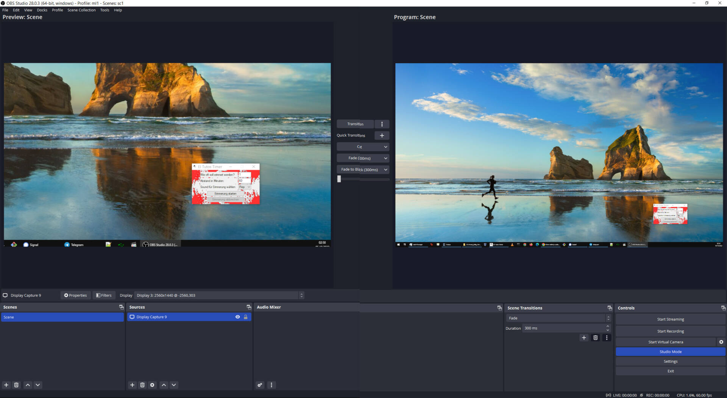Screen dimensions: 727x398
Task: Open Audio Mixer advanced audio properties gears
Action: click(x=260, y=385)
